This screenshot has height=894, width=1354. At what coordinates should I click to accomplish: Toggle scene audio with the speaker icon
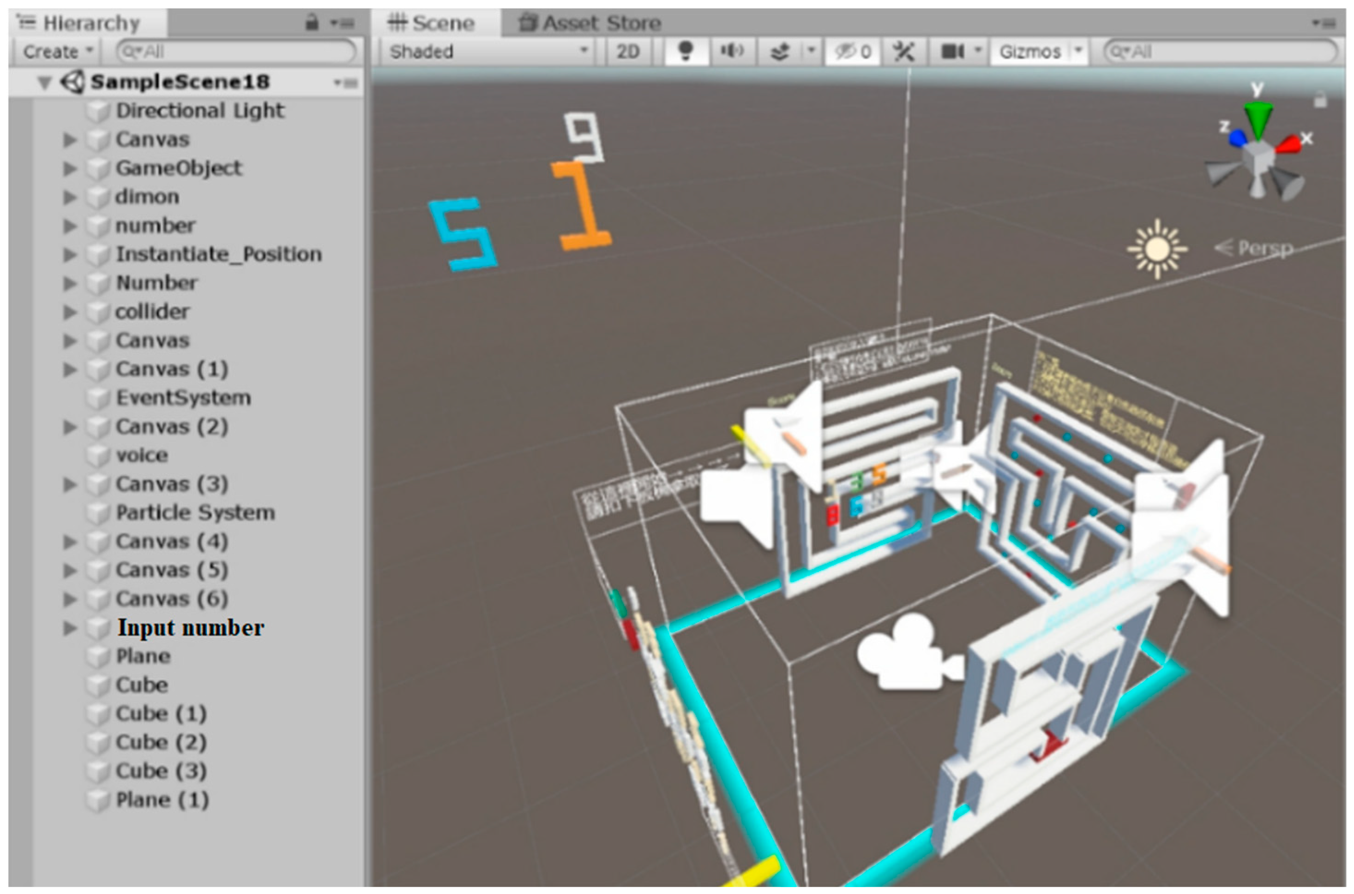click(x=732, y=52)
